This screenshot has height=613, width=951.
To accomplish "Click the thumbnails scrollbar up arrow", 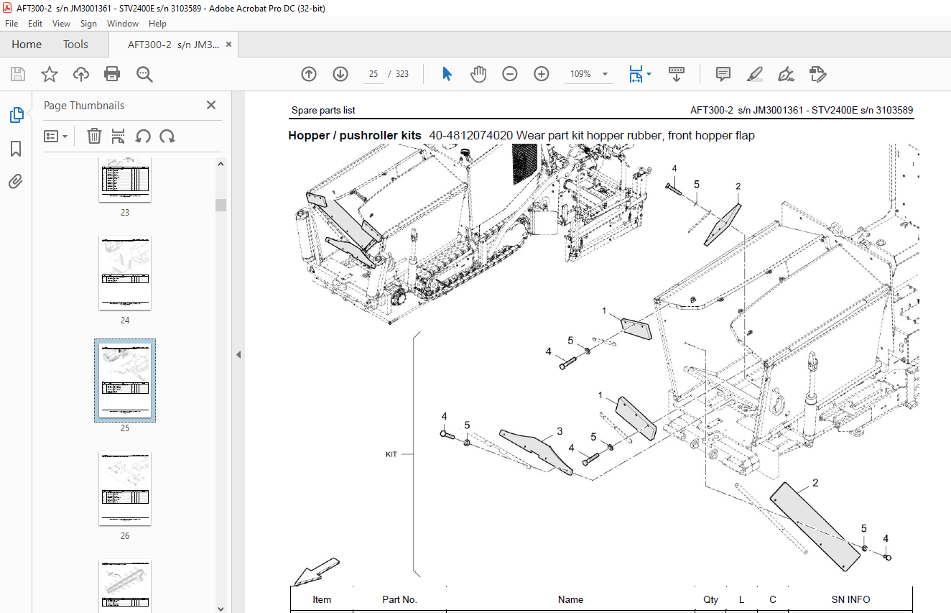I will pyautogui.click(x=221, y=163).
